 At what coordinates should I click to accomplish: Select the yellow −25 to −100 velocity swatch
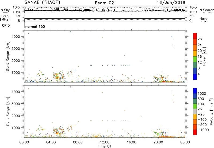[195, 117]
